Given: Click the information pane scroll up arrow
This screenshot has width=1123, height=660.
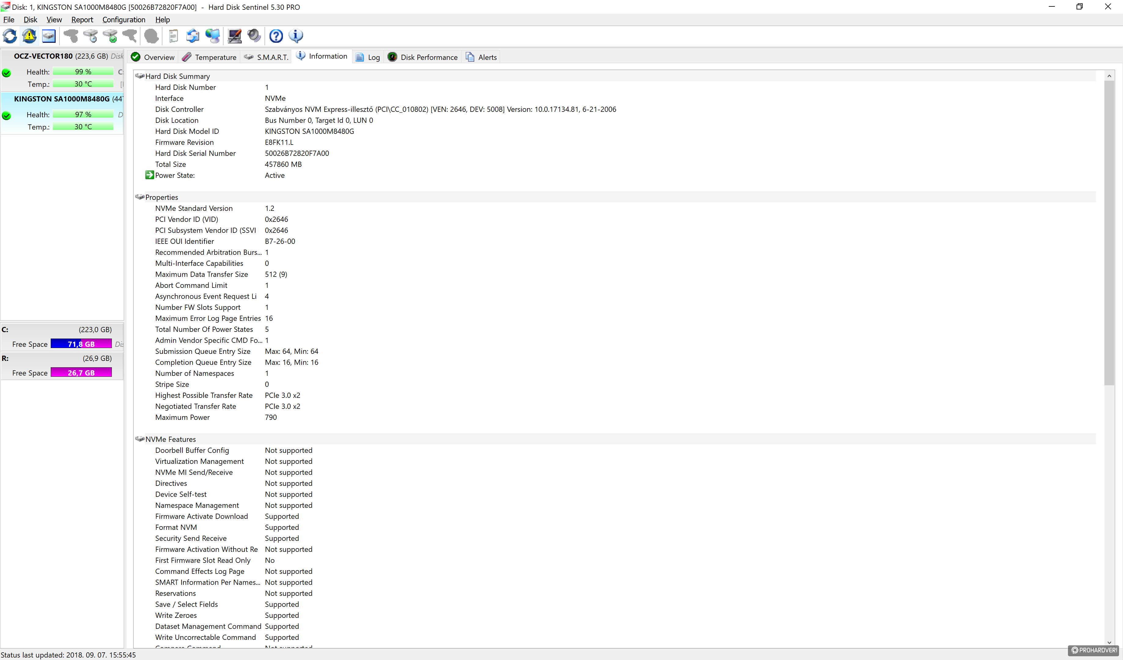Looking at the screenshot, I should (x=1109, y=76).
